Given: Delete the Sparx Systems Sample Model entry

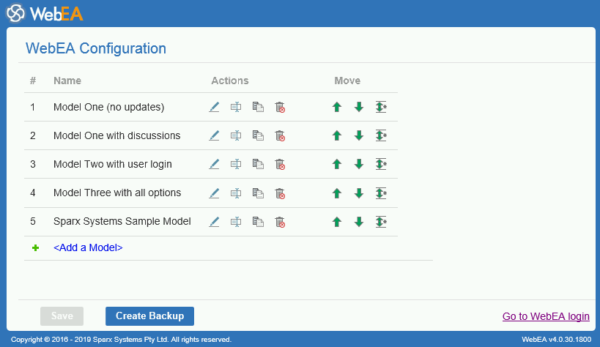Looking at the screenshot, I should click(x=279, y=222).
